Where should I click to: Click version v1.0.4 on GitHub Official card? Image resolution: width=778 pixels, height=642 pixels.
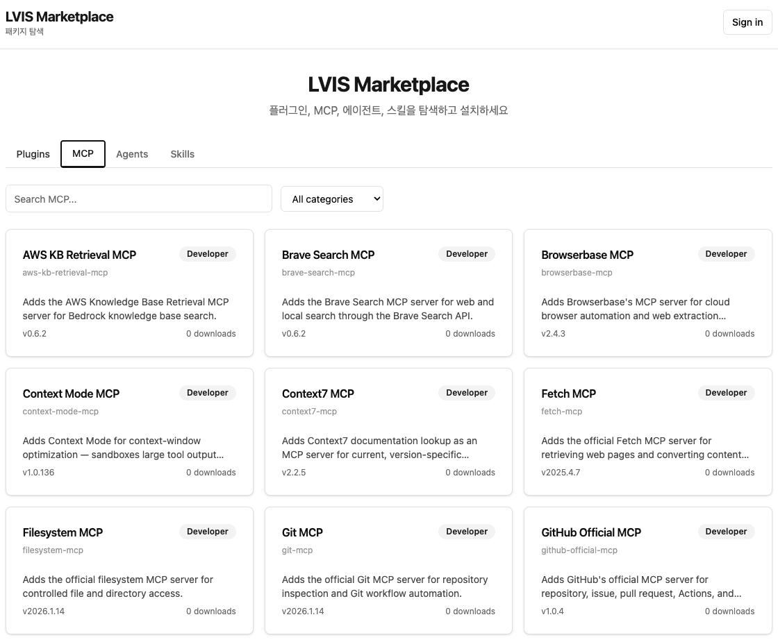(x=552, y=611)
